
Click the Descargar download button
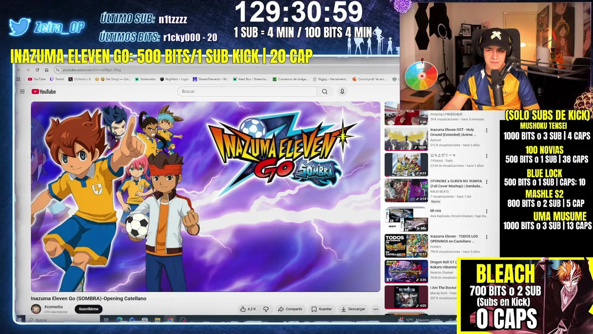(x=353, y=309)
